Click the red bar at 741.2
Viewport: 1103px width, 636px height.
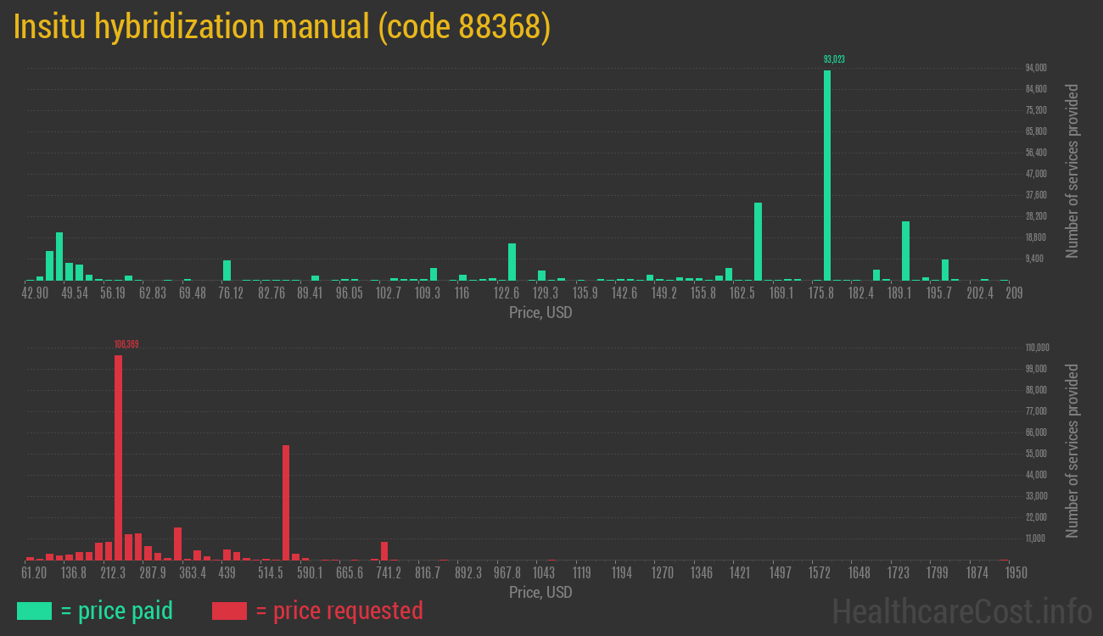point(384,550)
